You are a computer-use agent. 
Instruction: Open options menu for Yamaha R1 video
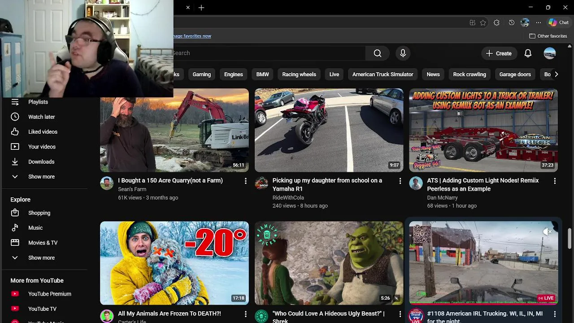pos(400,181)
